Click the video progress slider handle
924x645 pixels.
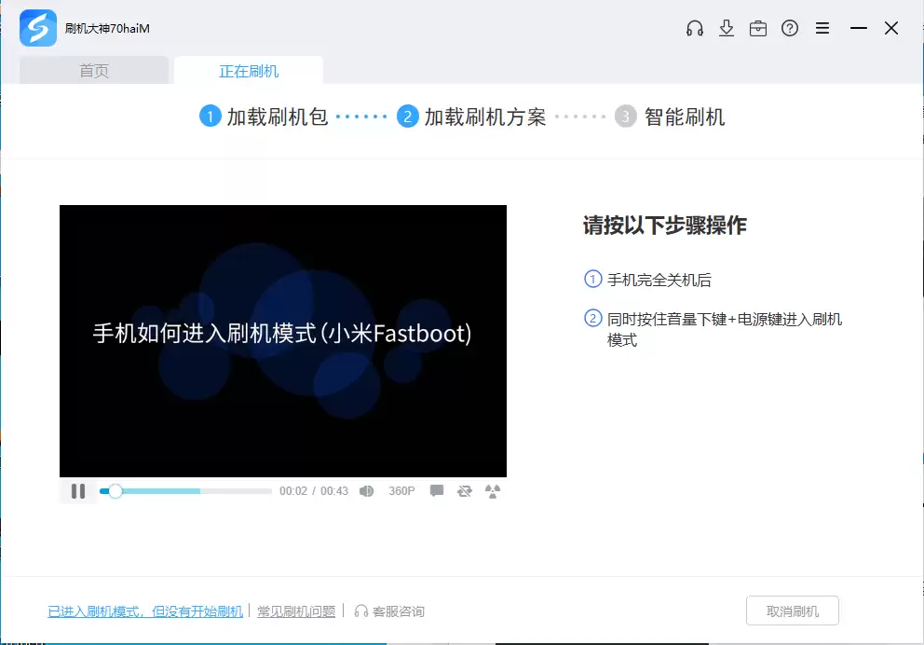[115, 490]
